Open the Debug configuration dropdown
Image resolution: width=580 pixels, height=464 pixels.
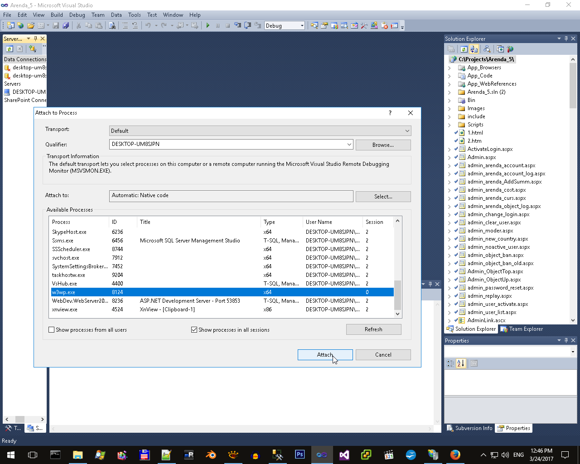click(x=302, y=26)
